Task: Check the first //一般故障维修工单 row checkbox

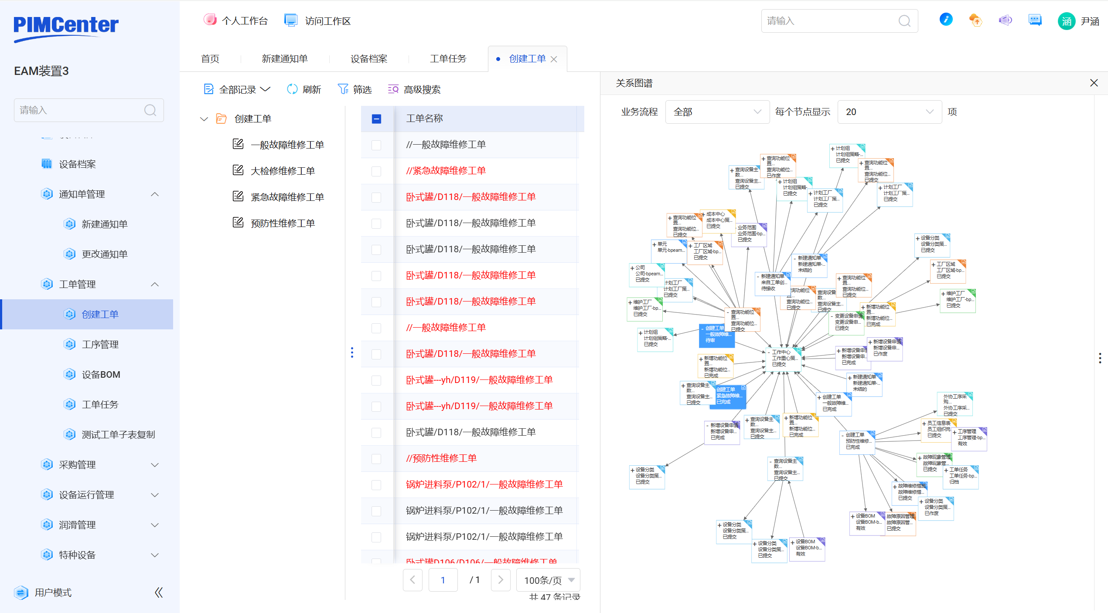Action: pos(376,145)
